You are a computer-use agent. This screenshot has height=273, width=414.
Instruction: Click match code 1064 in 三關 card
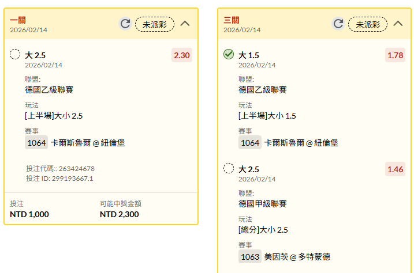(250, 143)
